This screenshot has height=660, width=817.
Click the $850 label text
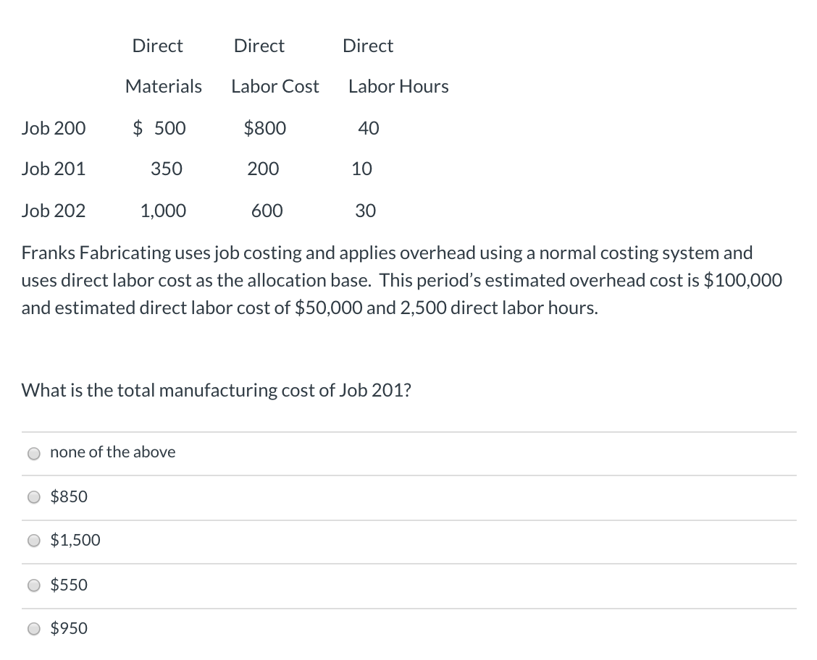69,497
